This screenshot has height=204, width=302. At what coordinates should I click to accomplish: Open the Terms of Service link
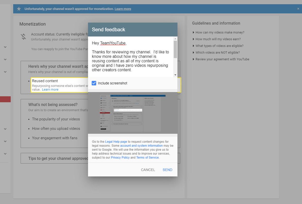(147, 158)
